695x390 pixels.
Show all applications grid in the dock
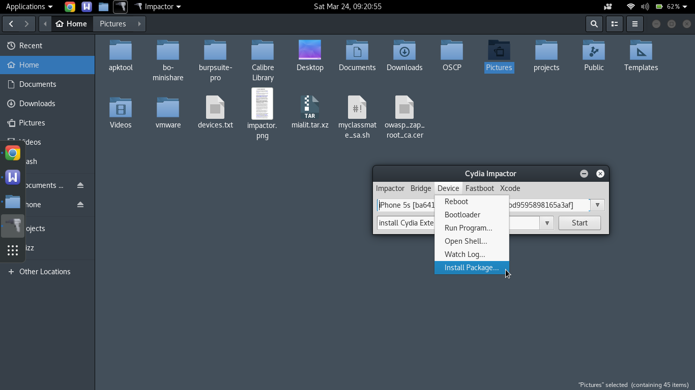13,250
